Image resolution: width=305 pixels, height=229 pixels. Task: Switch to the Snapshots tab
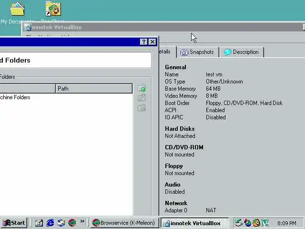pos(197,52)
